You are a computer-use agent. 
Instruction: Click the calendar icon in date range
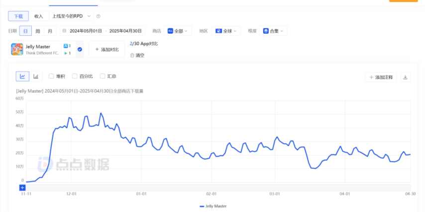(65, 31)
